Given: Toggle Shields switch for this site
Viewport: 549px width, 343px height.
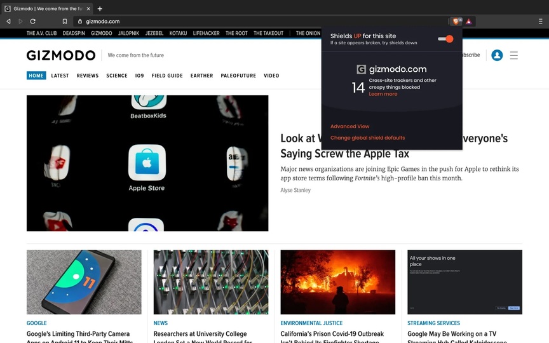Looking at the screenshot, I should coord(445,39).
